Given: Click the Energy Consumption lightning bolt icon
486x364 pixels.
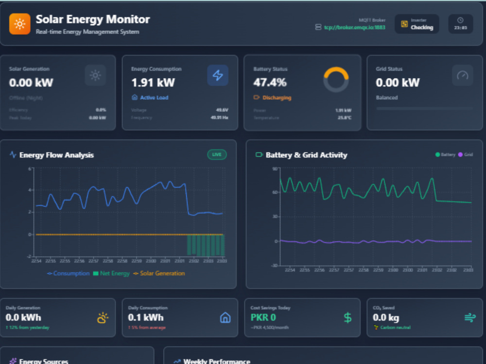Looking at the screenshot, I should [218, 75].
